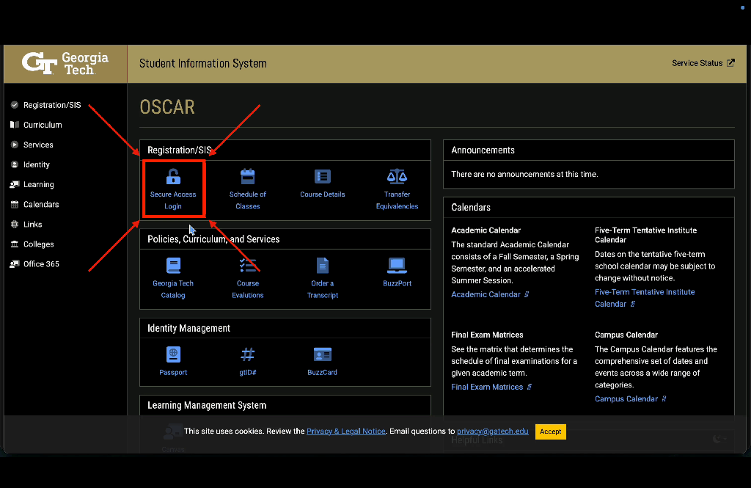Click the Announcements panel heading

(x=483, y=150)
